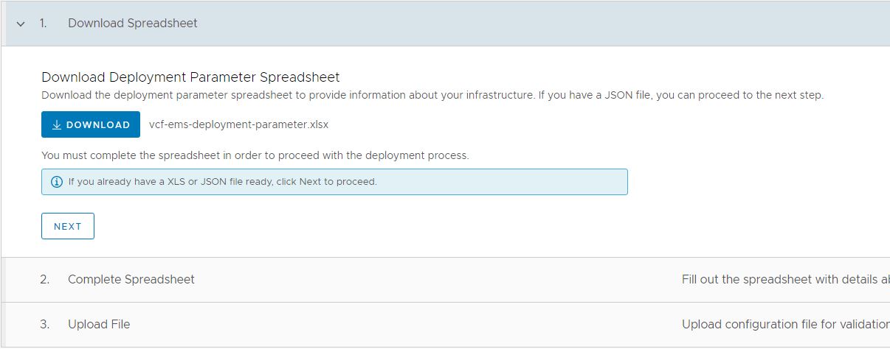This screenshot has height=349, width=890.
Task: Click the info circle icon in banner
Action: (57, 182)
